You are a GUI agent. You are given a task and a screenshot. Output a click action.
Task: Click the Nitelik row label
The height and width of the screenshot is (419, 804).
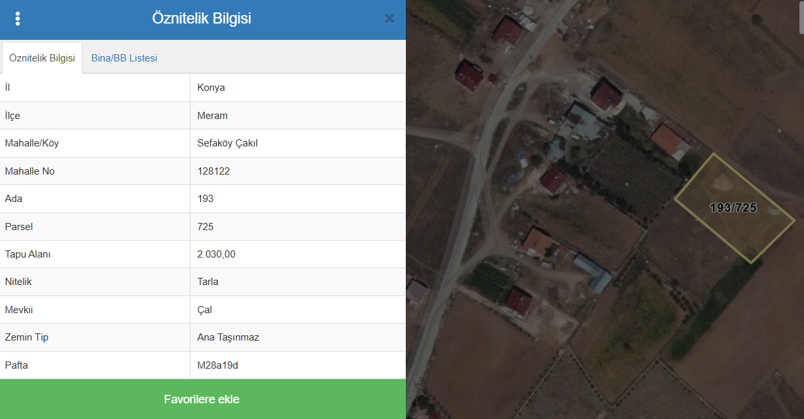point(18,282)
